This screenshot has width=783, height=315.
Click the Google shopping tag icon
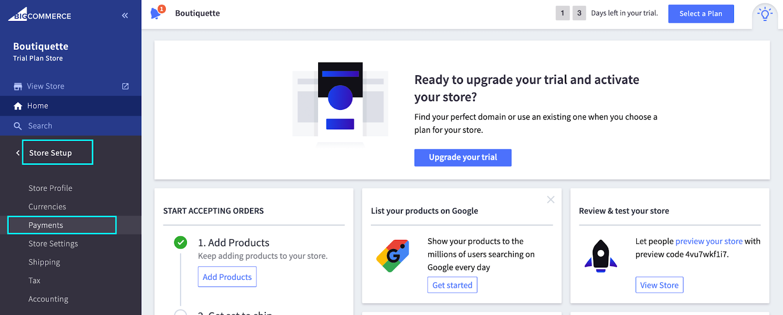[392, 255]
